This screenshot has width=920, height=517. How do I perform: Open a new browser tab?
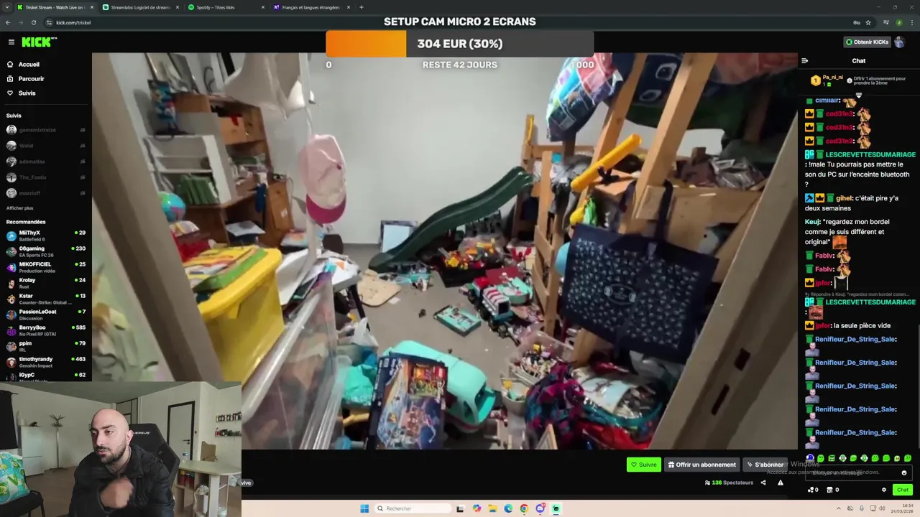pyautogui.click(x=362, y=7)
